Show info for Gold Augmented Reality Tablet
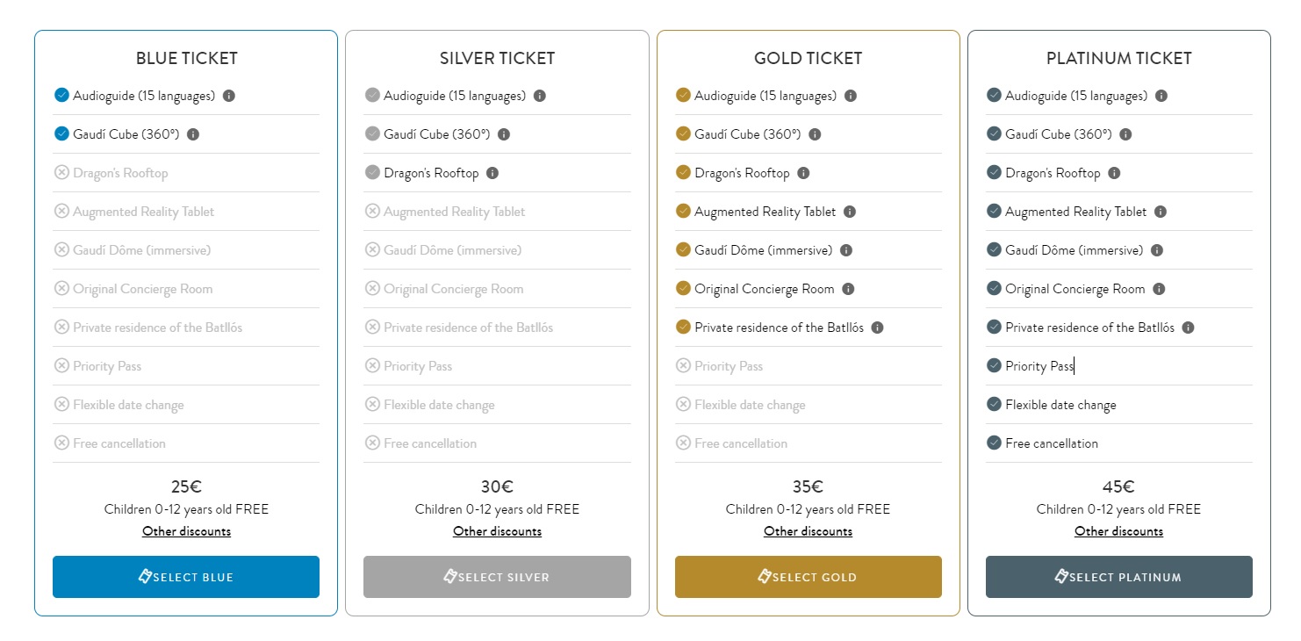Image resolution: width=1301 pixels, height=641 pixels. 850,212
